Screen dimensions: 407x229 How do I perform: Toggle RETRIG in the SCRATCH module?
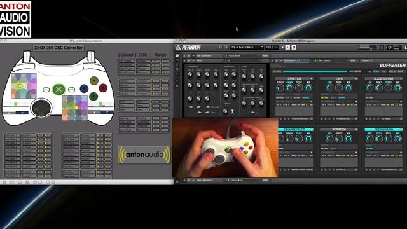tap(324, 148)
